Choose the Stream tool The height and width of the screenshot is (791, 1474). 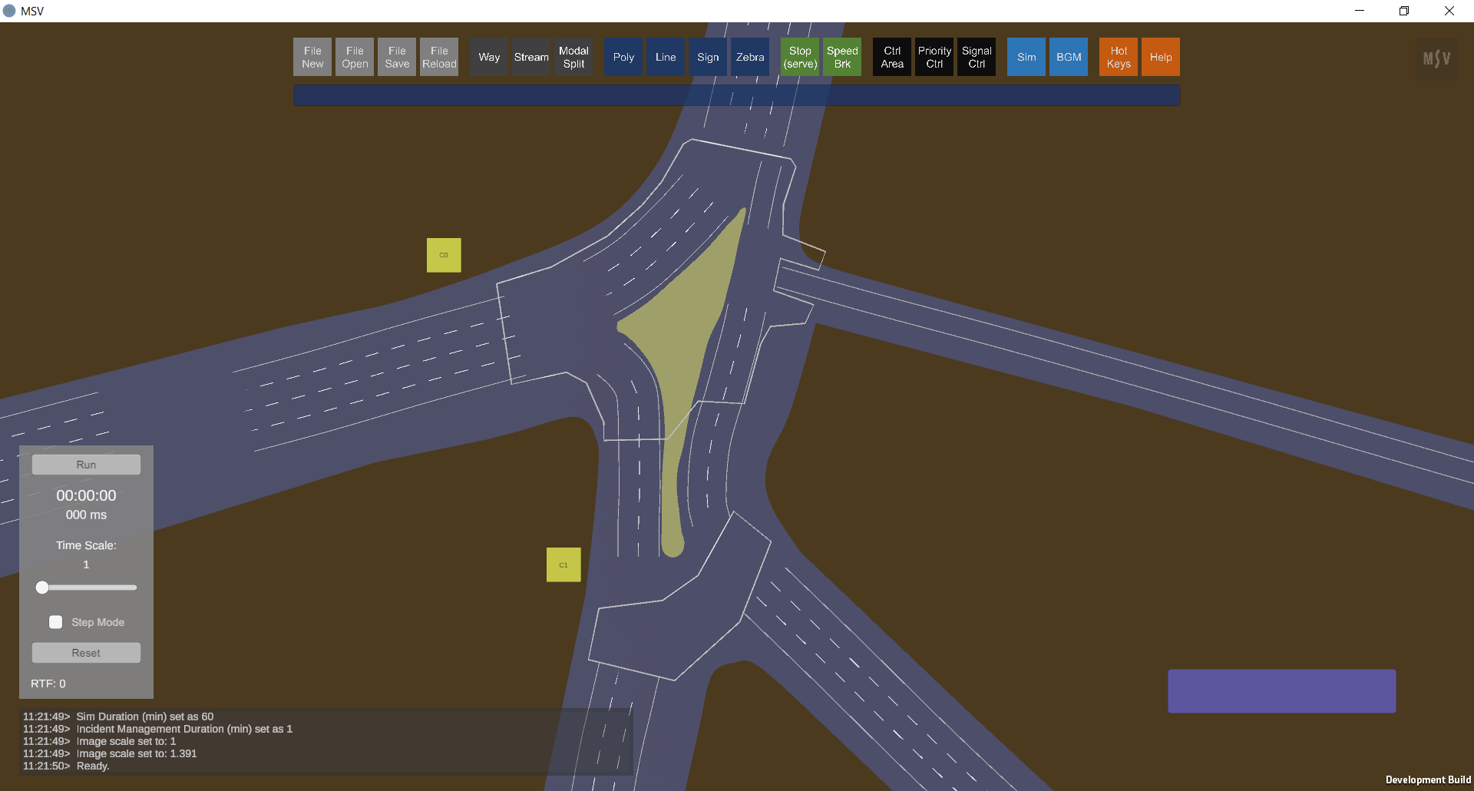531,58
